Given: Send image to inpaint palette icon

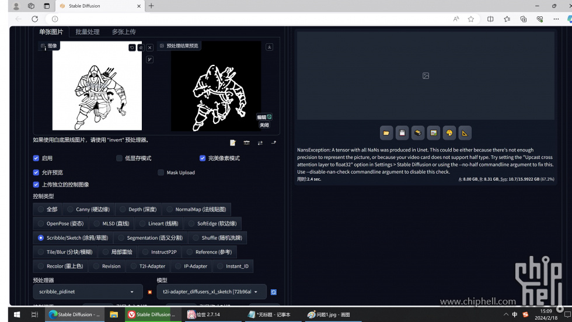Looking at the screenshot, I should point(449,133).
